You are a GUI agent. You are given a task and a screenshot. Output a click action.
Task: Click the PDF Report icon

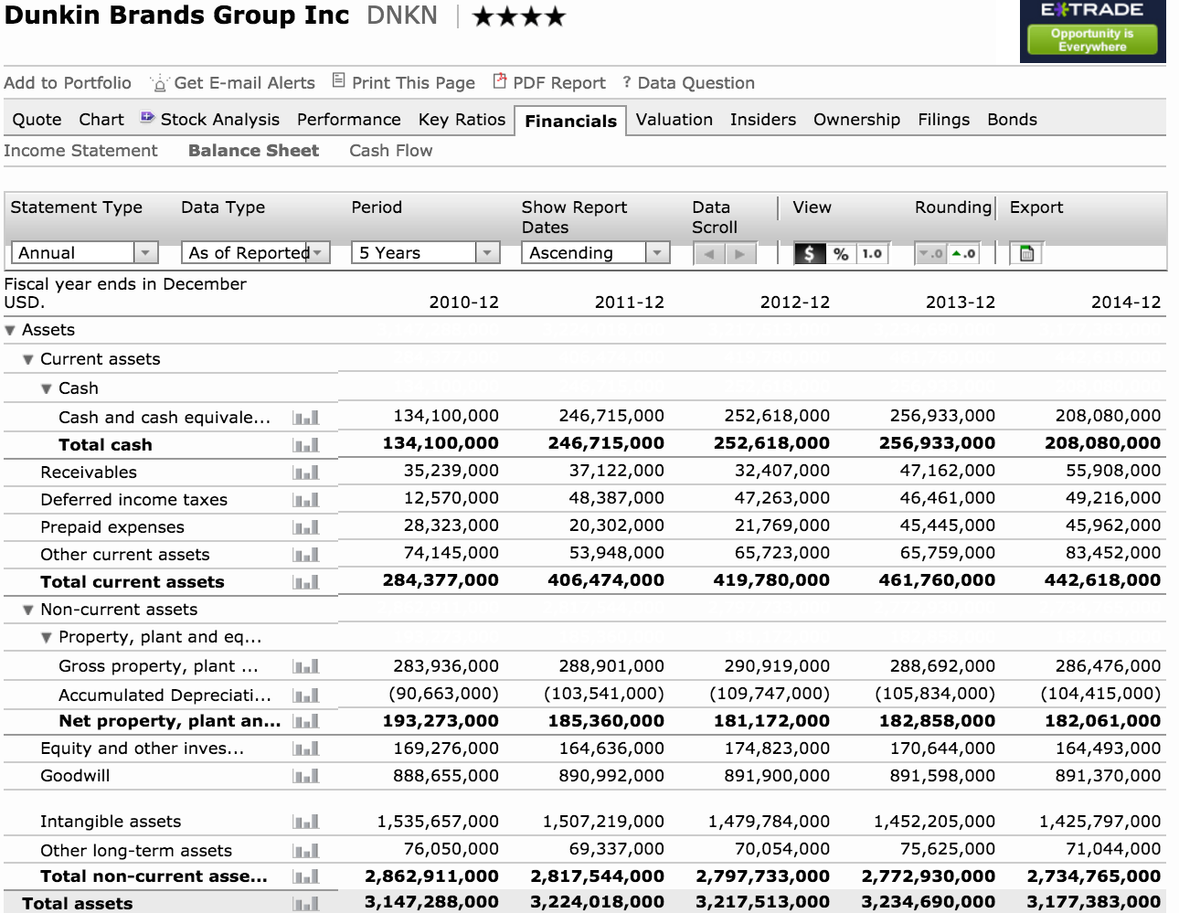coord(499,80)
